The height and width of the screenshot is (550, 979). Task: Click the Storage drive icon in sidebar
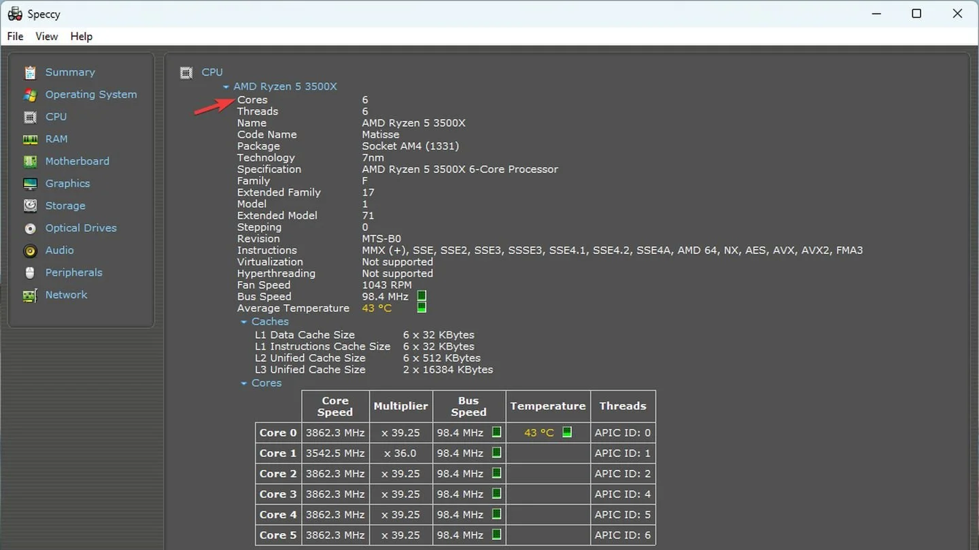[30, 206]
